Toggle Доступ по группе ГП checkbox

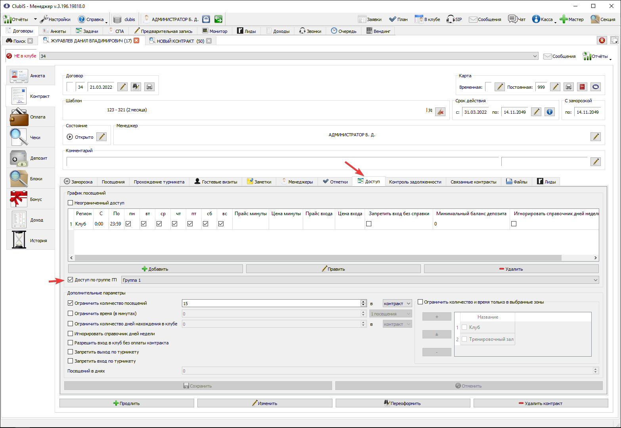tap(71, 279)
